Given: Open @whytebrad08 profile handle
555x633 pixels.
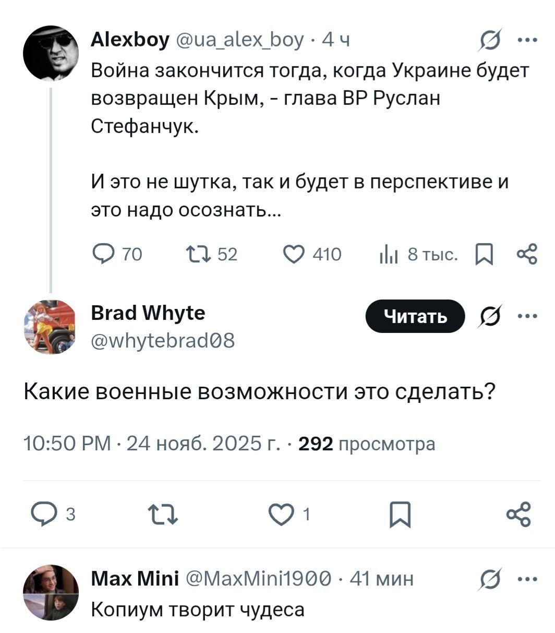Looking at the screenshot, I should point(163,341).
